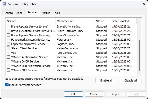The height and width of the screenshot is (99, 148).
Task: Check the Steam Client Service box
Action: 8,48
